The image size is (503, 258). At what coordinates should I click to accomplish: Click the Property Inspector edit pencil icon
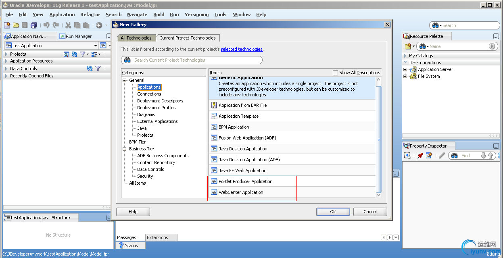tap(442, 156)
